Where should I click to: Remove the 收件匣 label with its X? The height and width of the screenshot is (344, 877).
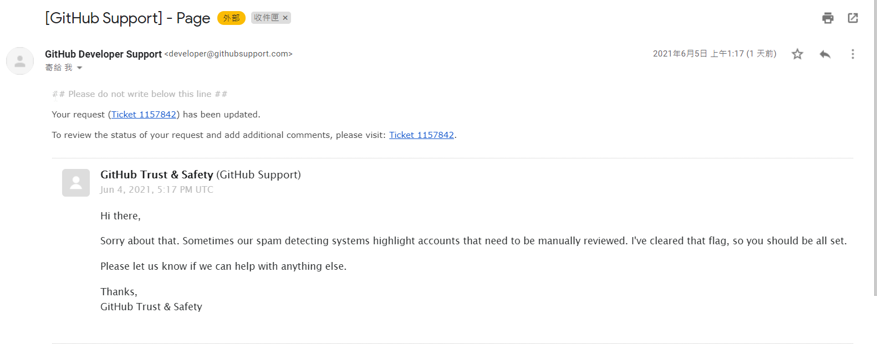[285, 18]
